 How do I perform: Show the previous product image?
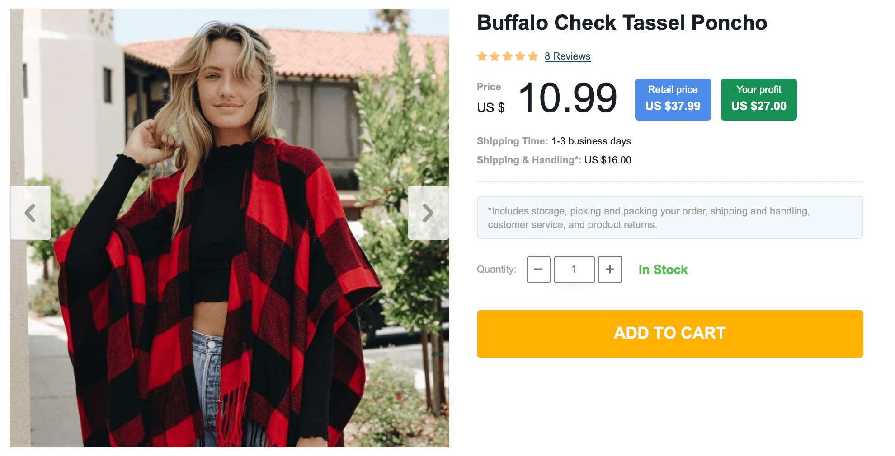click(30, 213)
